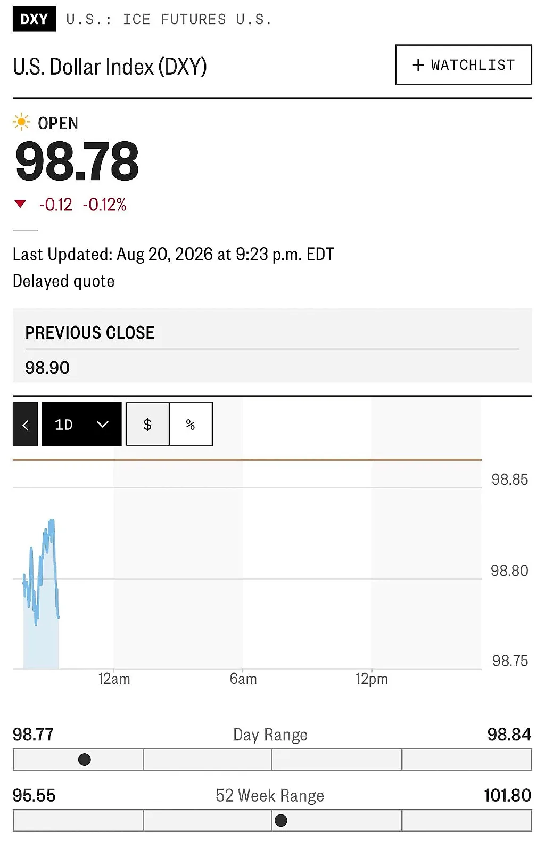Click the 52 Week Range slider bar
This screenshot has height=848, width=545.
pos(272,821)
